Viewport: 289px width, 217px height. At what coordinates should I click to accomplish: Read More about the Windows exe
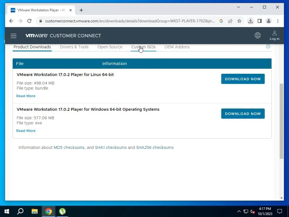pos(26,131)
